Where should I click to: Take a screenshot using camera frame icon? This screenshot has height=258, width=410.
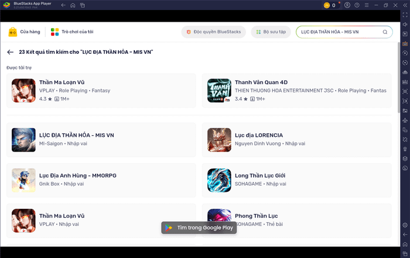tap(405, 91)
